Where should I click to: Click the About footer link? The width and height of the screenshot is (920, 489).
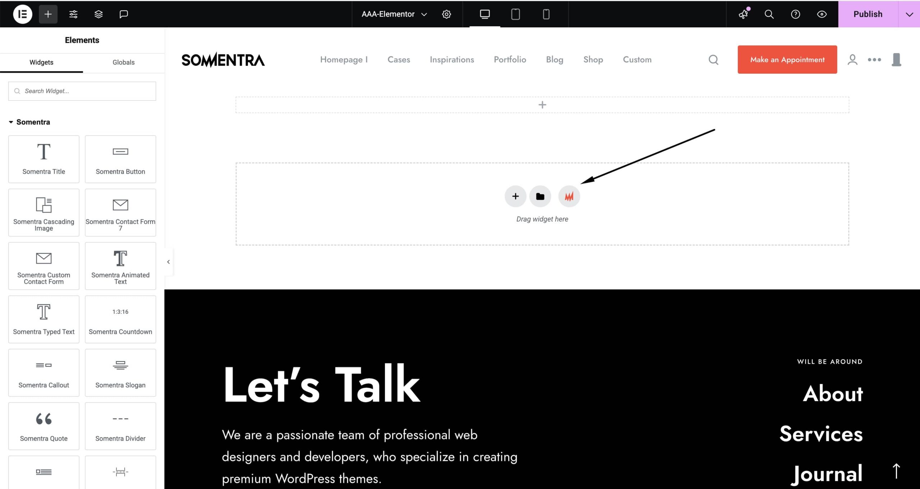tap(833, 393)
